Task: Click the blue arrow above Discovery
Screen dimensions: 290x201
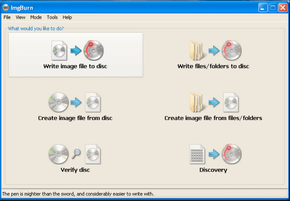Action: [x=214, y=154]
